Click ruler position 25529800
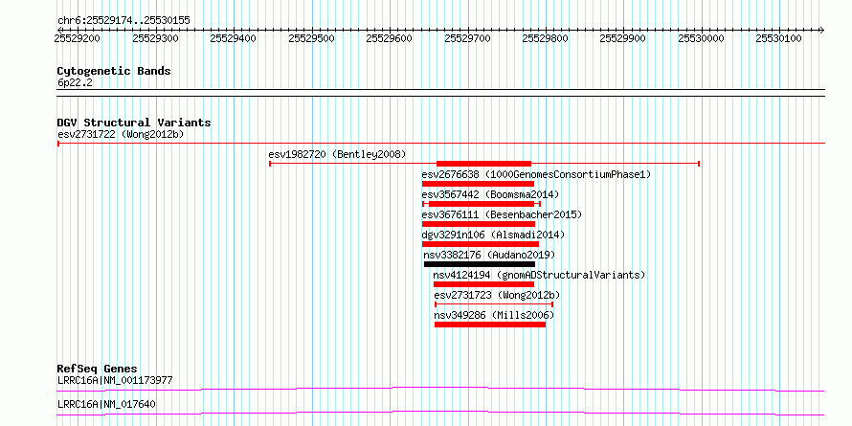The width and height of the screenshot is (852, 426). [x=545, y=38]
